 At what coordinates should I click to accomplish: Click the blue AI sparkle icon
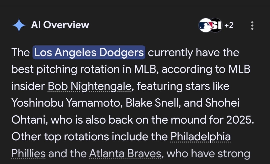19,25
